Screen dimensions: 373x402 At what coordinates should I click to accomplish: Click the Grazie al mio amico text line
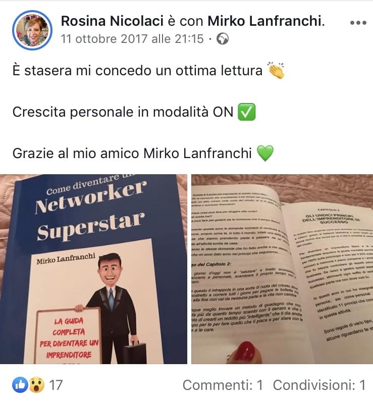click(132, 154)
